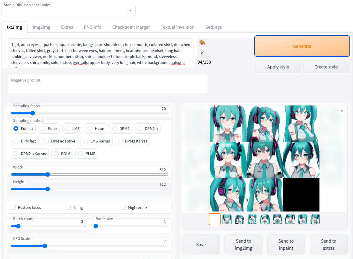This screenshot has width=353, height=259.
Task: Select the first gallery thumbnail
Action: (215, 219)
